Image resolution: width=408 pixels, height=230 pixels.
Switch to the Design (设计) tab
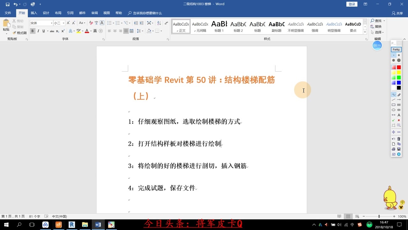(46, 13)
